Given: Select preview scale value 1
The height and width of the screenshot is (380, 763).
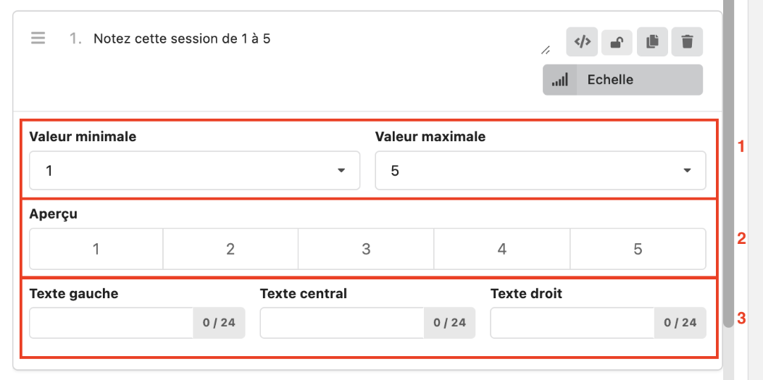Looking at the screenshot, I should tap(96, 249).
